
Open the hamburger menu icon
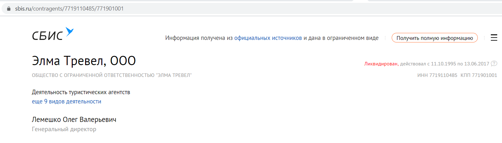pos(494,38)
